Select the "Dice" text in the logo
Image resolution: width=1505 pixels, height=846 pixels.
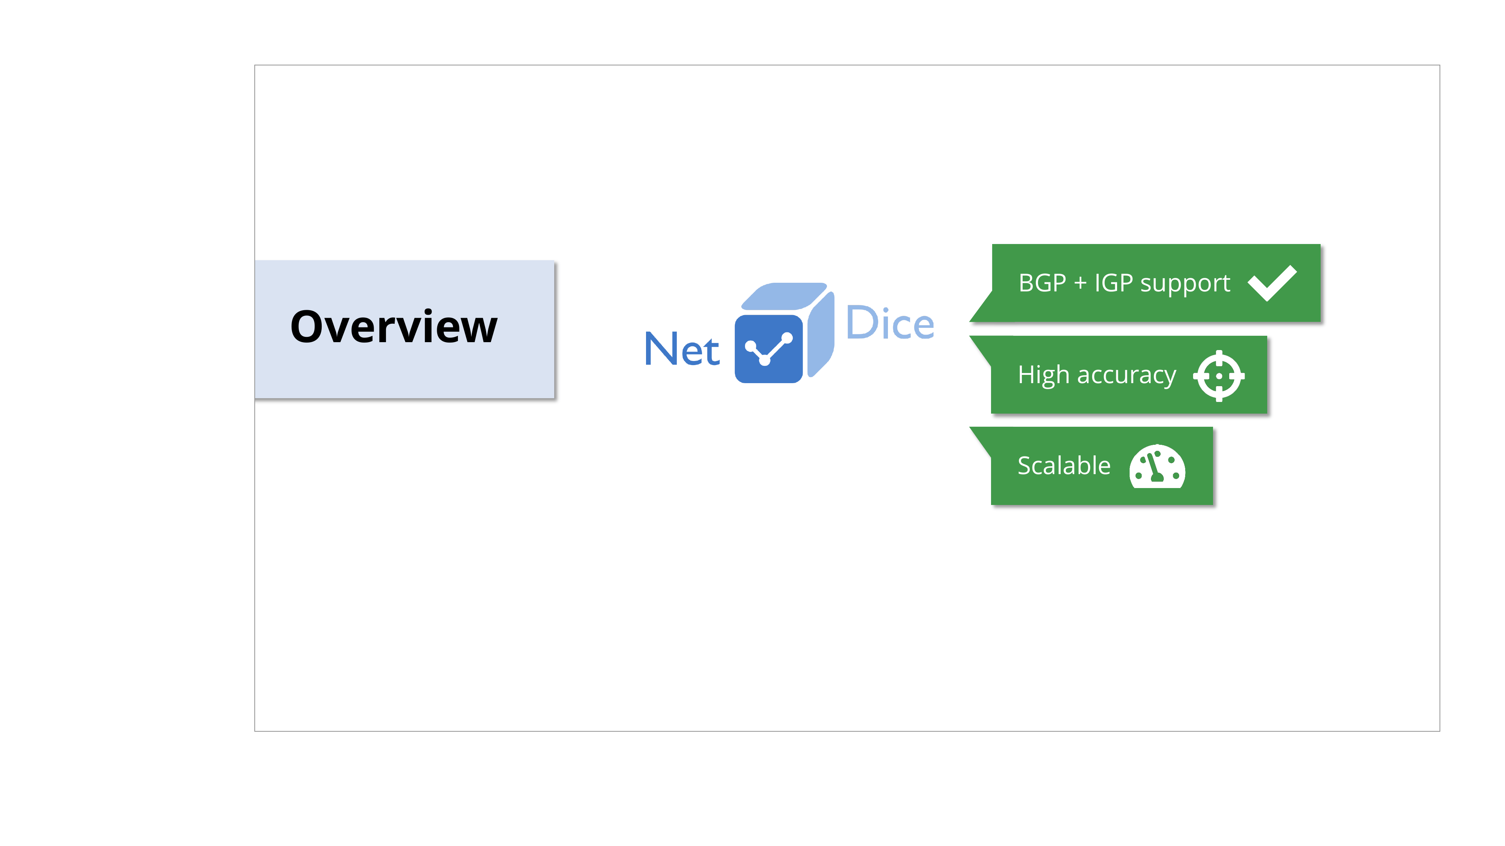click(889, 323)
